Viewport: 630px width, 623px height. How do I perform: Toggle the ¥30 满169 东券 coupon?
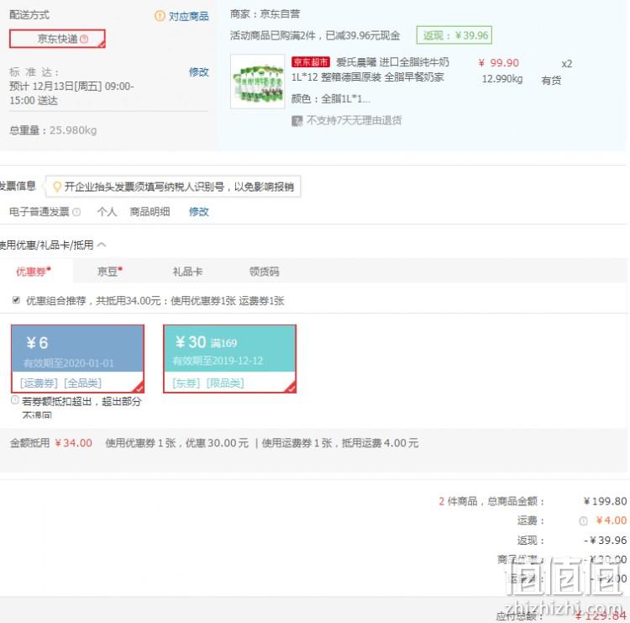(x=230, y=359)
